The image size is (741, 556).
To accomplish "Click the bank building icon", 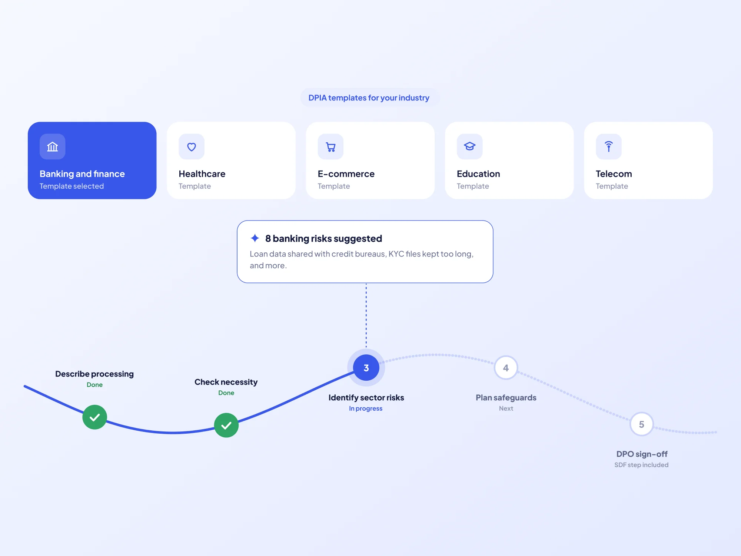I will pyautogui.click(x=53, y=147).
